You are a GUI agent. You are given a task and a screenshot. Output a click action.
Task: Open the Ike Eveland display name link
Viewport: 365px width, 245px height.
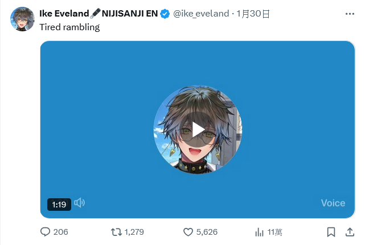pyautogui.click(x=99, y=14)
